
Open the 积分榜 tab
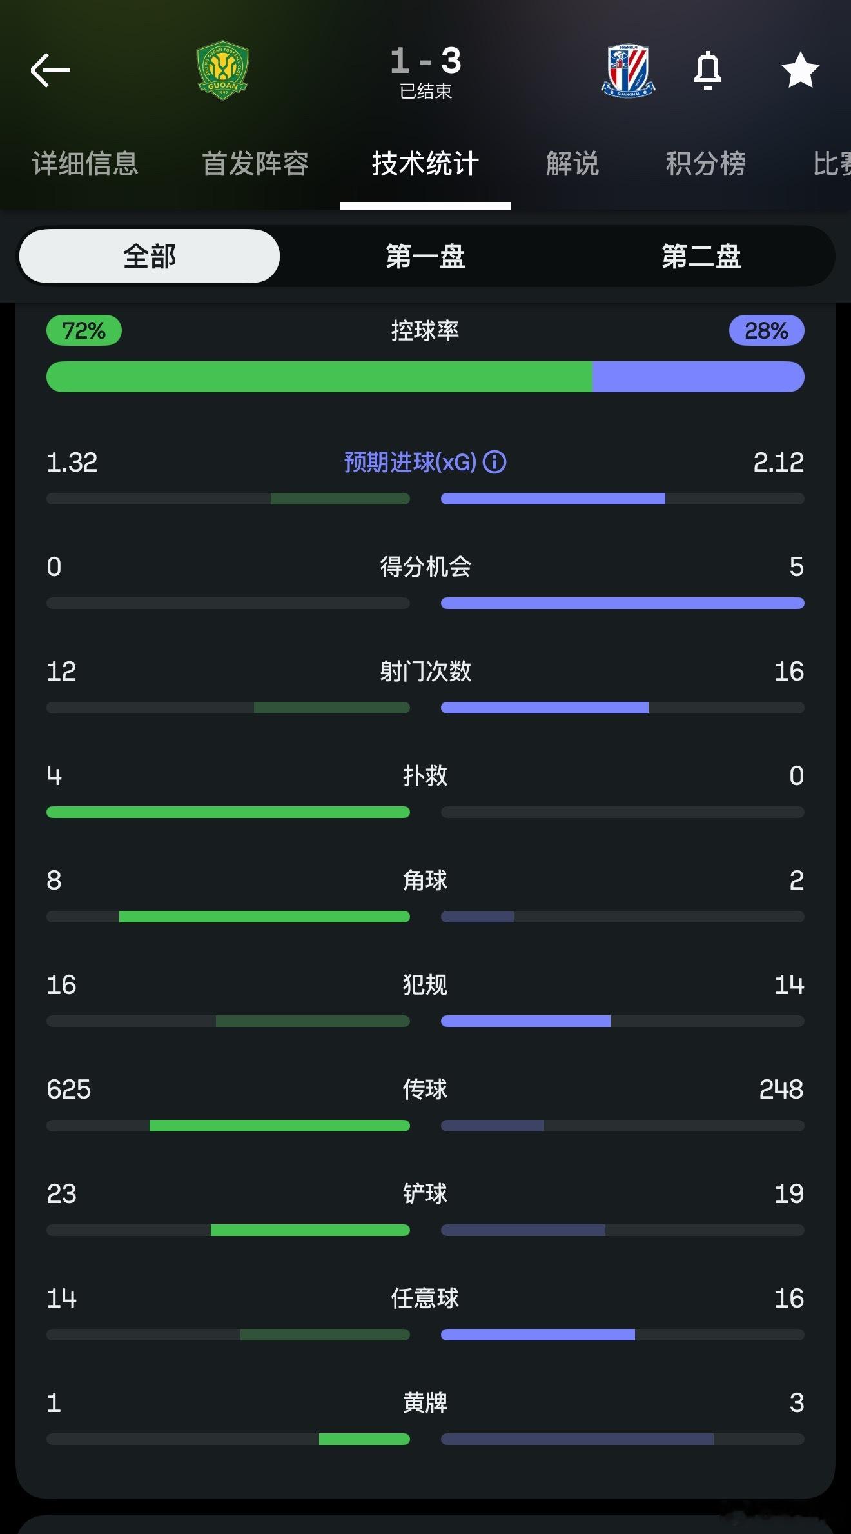pos(706,164)
